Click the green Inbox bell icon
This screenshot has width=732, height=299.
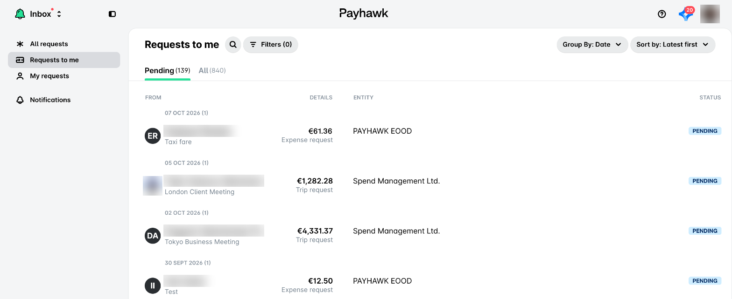[x=20, y=14]
